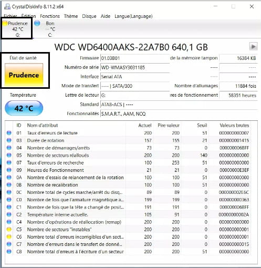
Task: Click raw value 00000002E6C of attribute 0C
Action: (x=234, y=192)
